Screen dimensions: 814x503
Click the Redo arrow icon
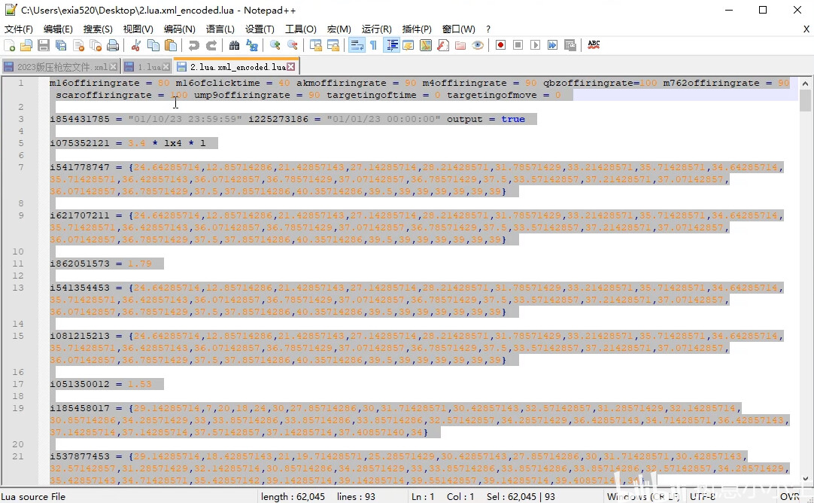click(211, 45)
